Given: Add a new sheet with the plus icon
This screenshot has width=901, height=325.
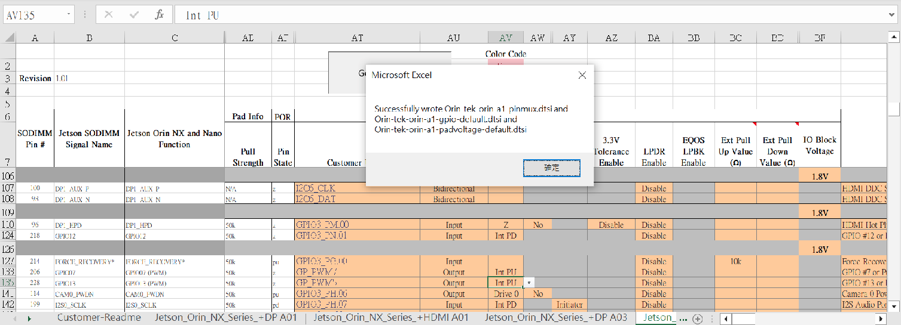Looking at the screenshot, I should coord(697,318).
